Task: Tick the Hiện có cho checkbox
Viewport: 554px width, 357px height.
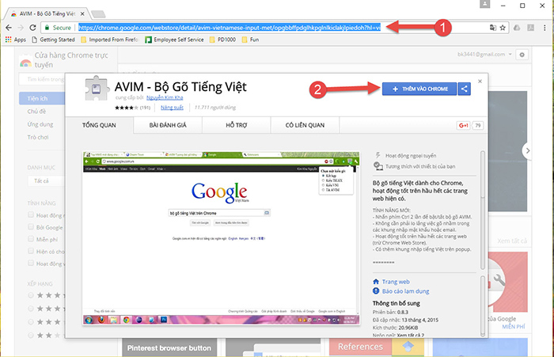Action: (31, 251)
